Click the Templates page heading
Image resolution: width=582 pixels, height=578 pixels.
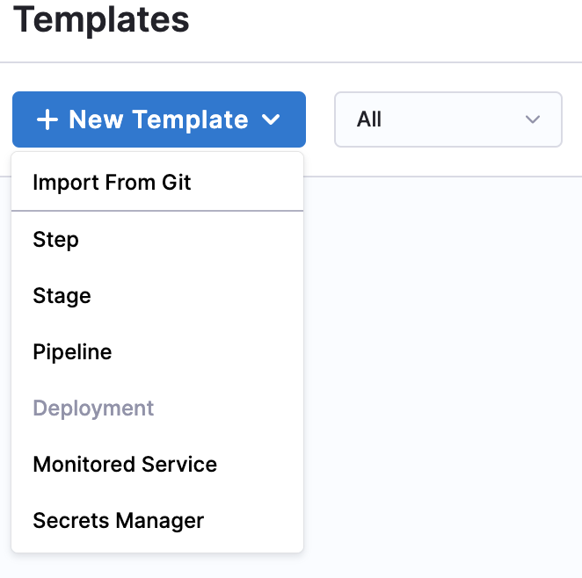click(x=101, y=19)
